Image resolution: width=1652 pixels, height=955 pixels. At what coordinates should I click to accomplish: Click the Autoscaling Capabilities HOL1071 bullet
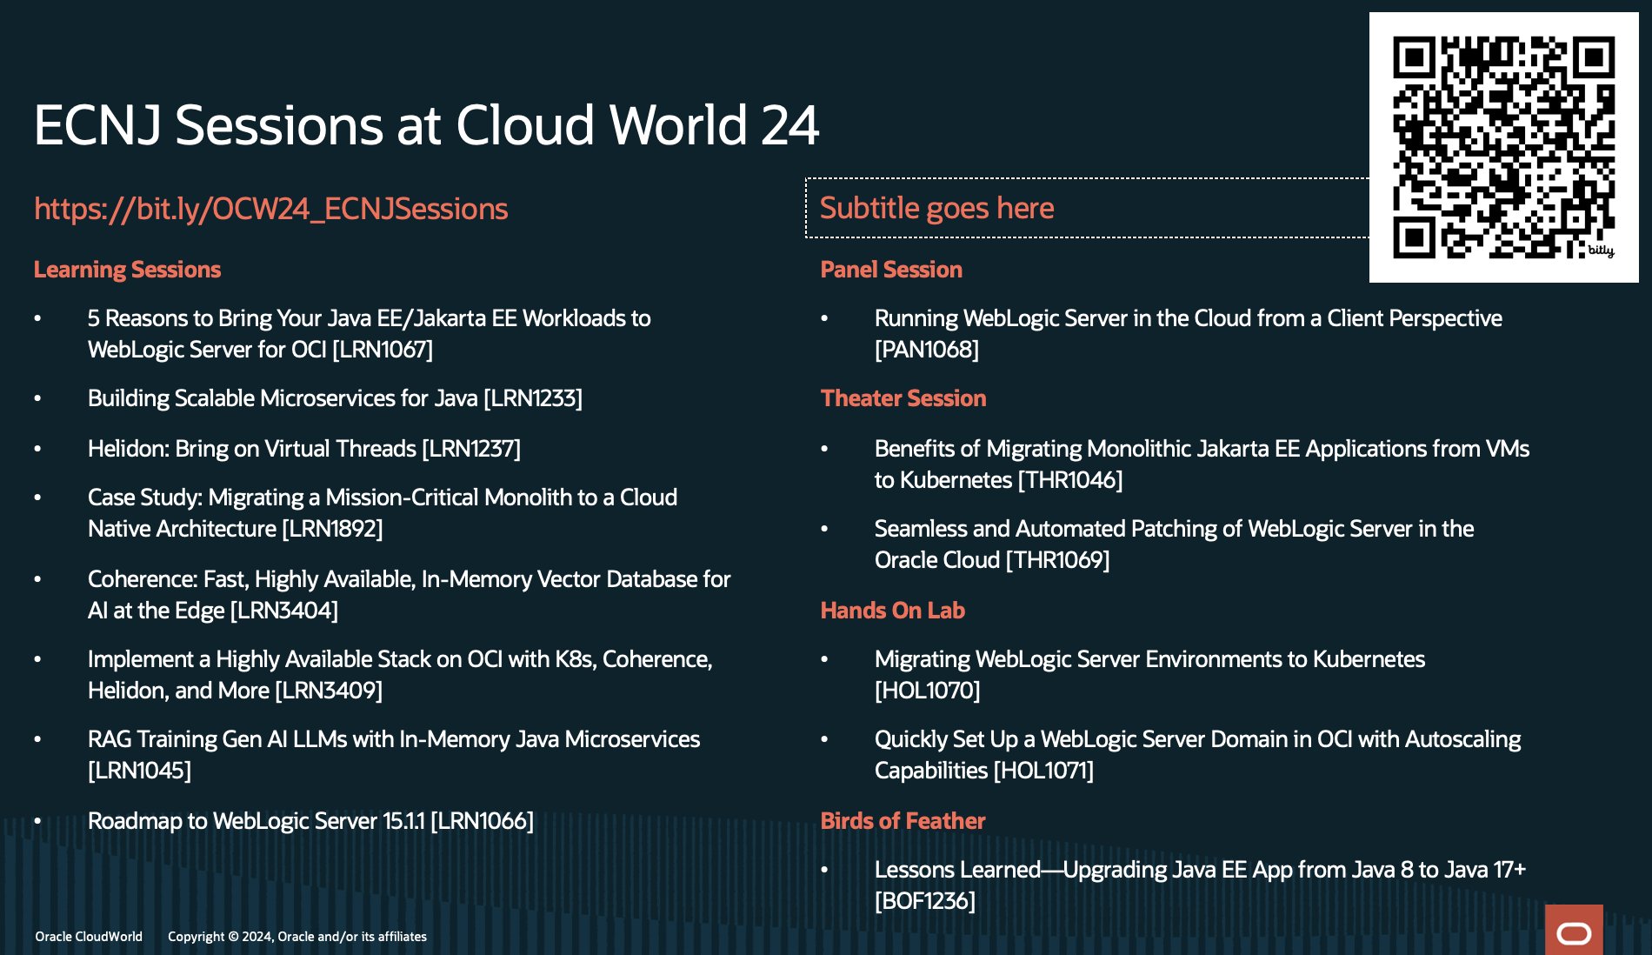pos(1197,755)
